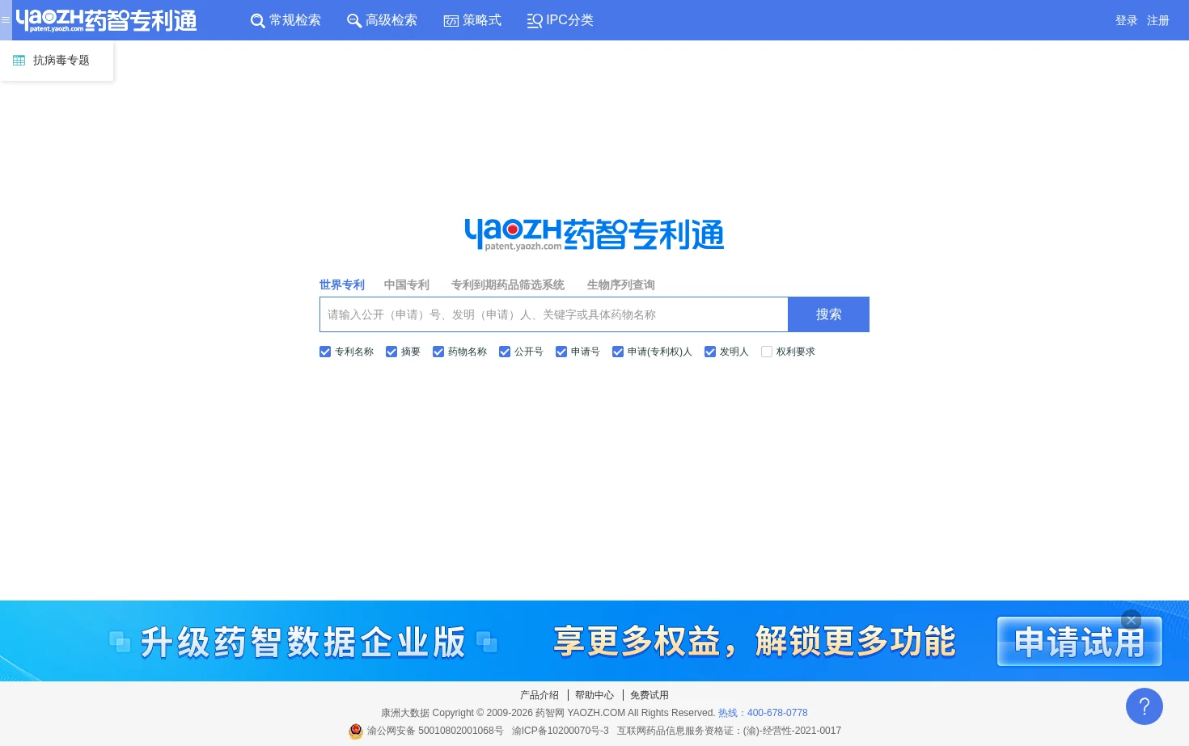Viewport: 1189px width, 746px height.
Task: Click the table icon beside 抗病毒专题
Action: tap(19, 61)
